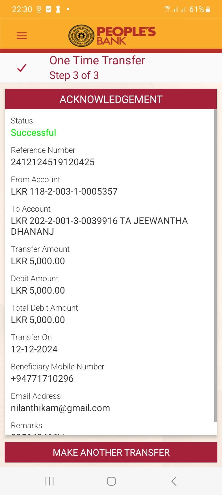Viewport: 222px width, 495px height.
Task: Tap the People's Bank logo
Action: (x=112, y=36)
